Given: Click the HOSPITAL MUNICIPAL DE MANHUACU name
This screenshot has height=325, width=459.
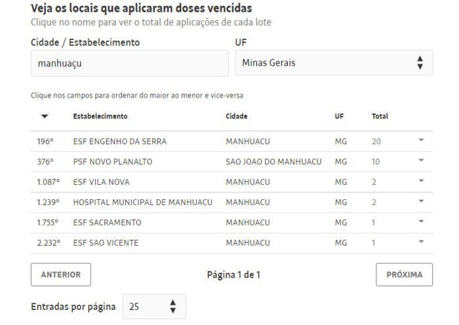Looking at the screenshot, I should 142,202.
